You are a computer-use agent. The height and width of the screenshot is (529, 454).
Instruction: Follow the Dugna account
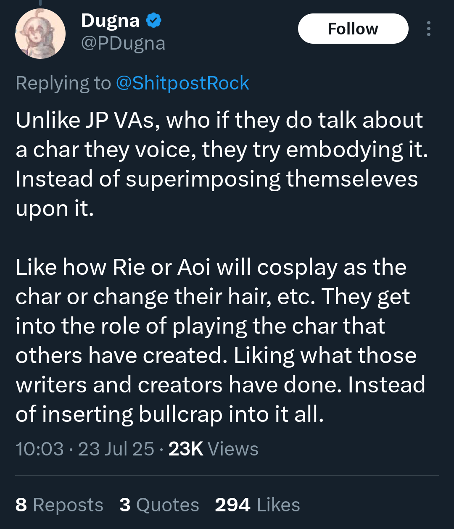point(353,29)
